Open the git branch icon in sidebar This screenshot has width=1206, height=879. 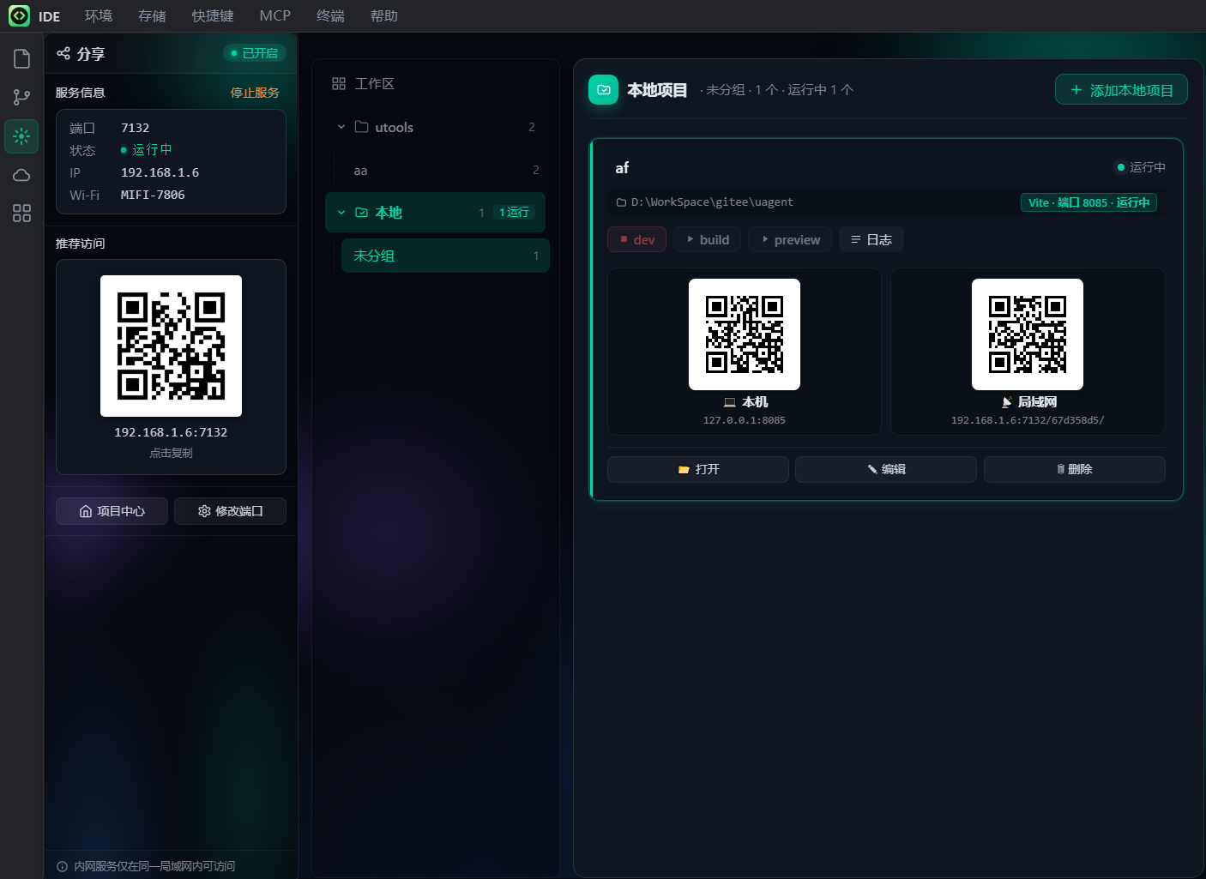click(21, 98)
